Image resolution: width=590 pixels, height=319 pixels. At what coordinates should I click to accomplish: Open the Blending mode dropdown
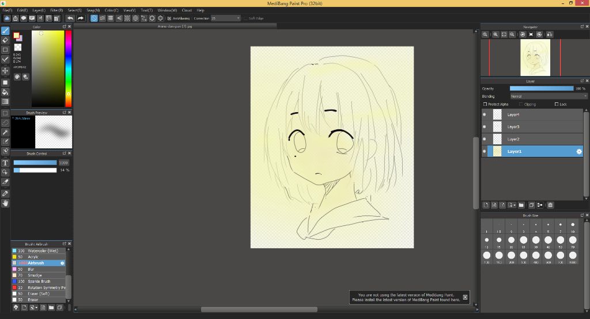tap(549, 97)
